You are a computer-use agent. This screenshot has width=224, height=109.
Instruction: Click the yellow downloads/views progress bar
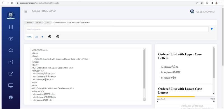176,97
